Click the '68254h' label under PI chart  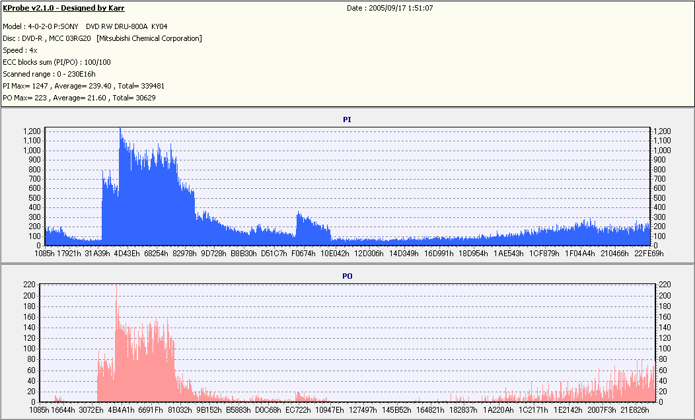point(157,254)
